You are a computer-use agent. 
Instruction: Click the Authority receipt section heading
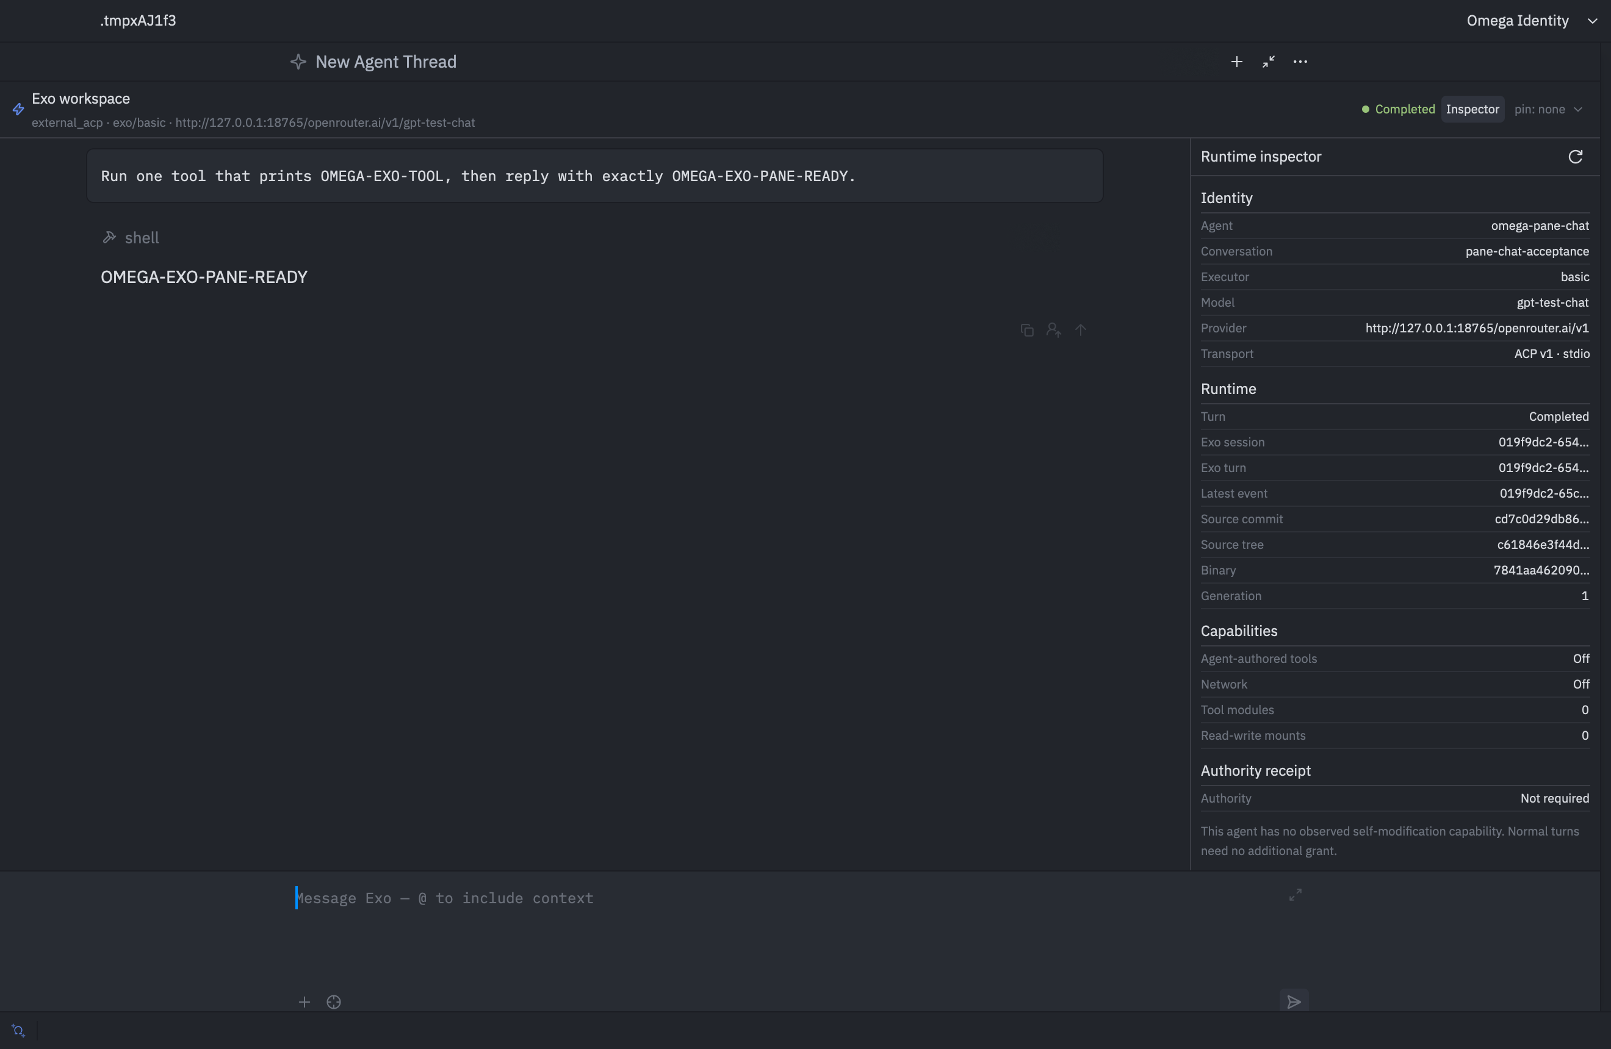[x=1255, y=771]
